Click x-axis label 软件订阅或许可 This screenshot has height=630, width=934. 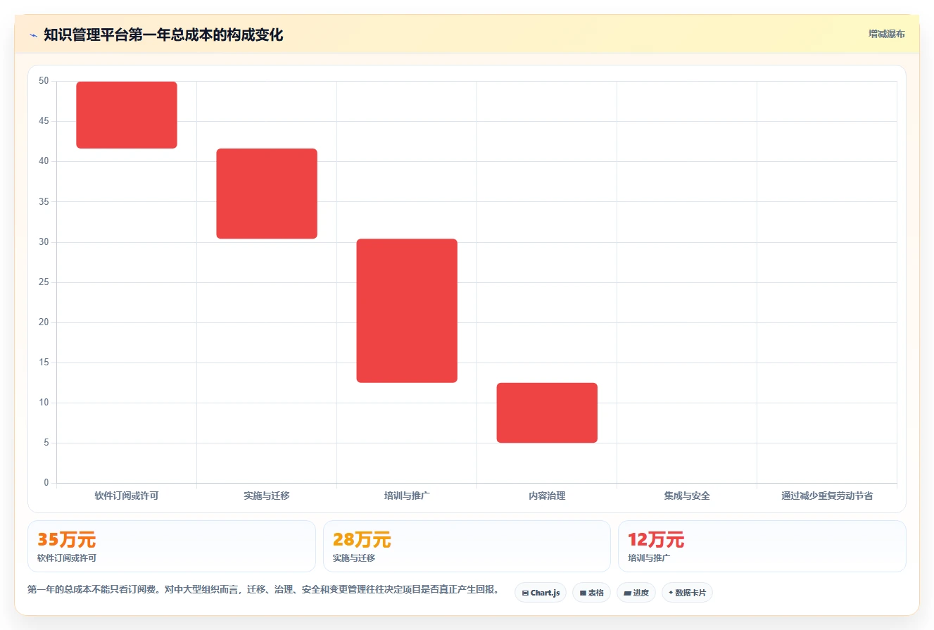coord(127,496)
